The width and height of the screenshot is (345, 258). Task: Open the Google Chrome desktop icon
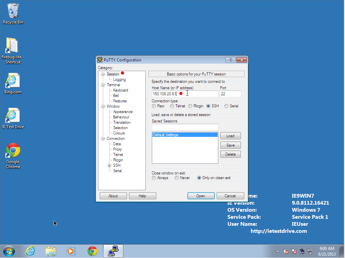(13, 151)
